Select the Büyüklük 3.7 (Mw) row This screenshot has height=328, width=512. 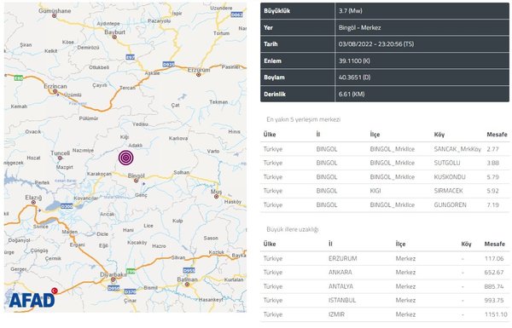[385, 11]
